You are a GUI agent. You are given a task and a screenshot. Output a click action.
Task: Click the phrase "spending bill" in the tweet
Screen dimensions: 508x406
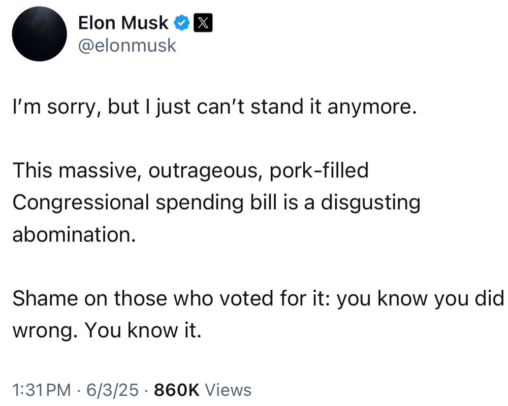(x=216, y=202)
